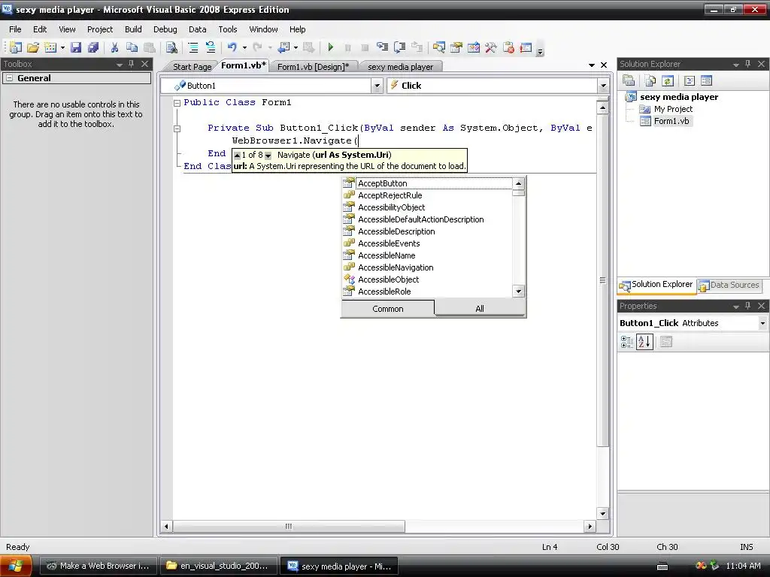This screenshot has width=770, height=577.
Task: Select AccessibleName in the IntelliSense list
Action: click(x=427, y=255)
